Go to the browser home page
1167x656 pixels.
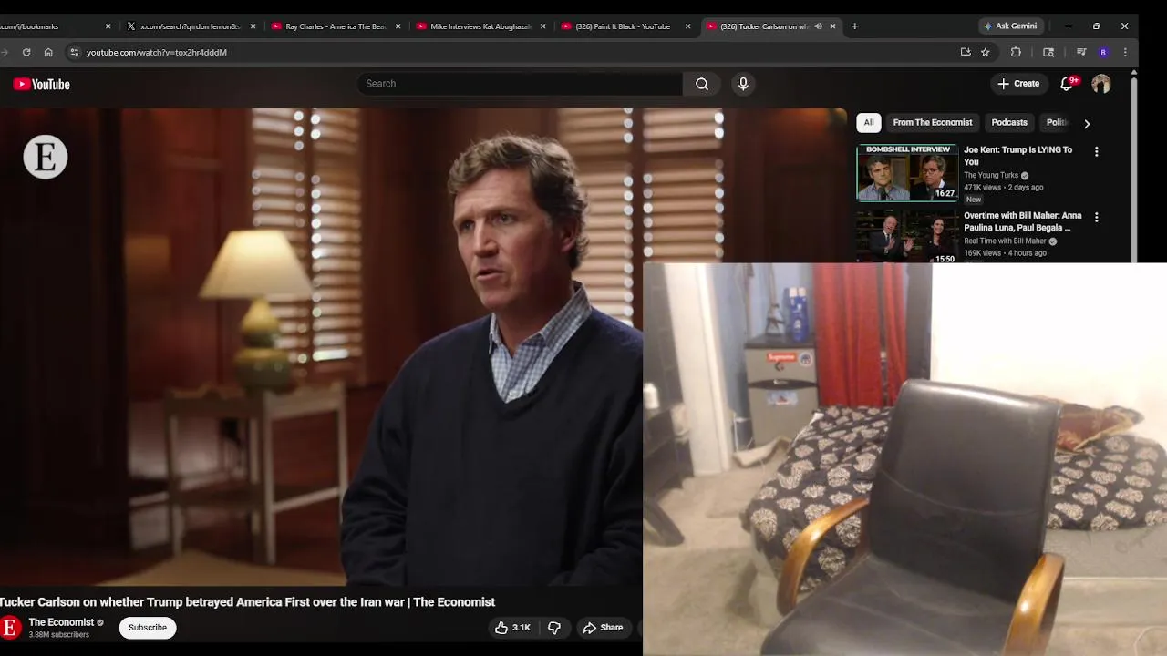click(x=48, y=52)
